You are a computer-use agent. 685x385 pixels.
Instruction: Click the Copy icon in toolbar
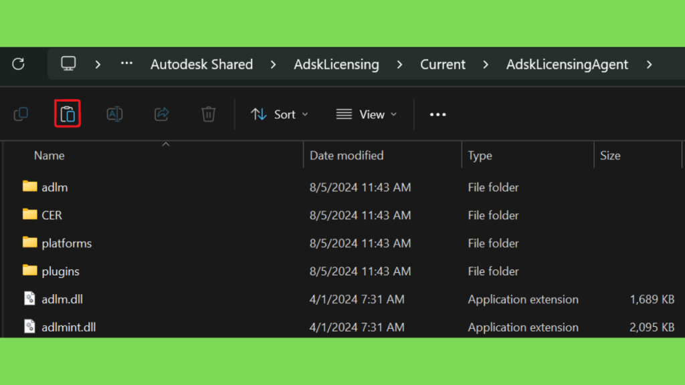pyautogui.click(x=21, y=114)
